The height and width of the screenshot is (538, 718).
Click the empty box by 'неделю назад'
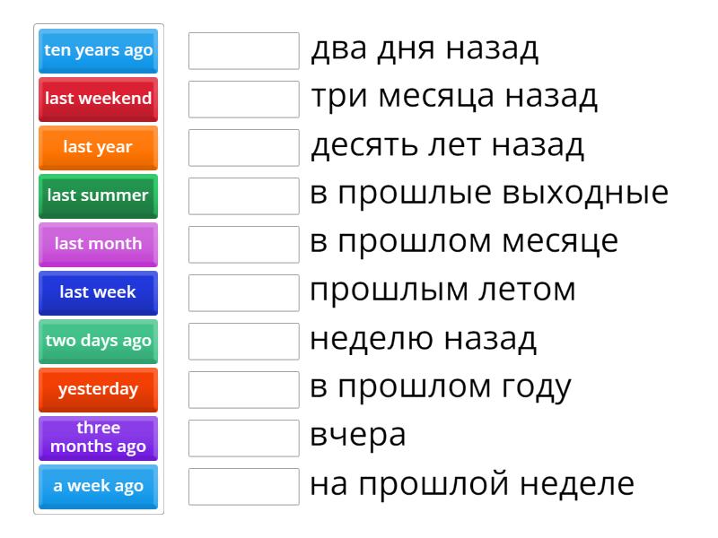tap(244, 341)
